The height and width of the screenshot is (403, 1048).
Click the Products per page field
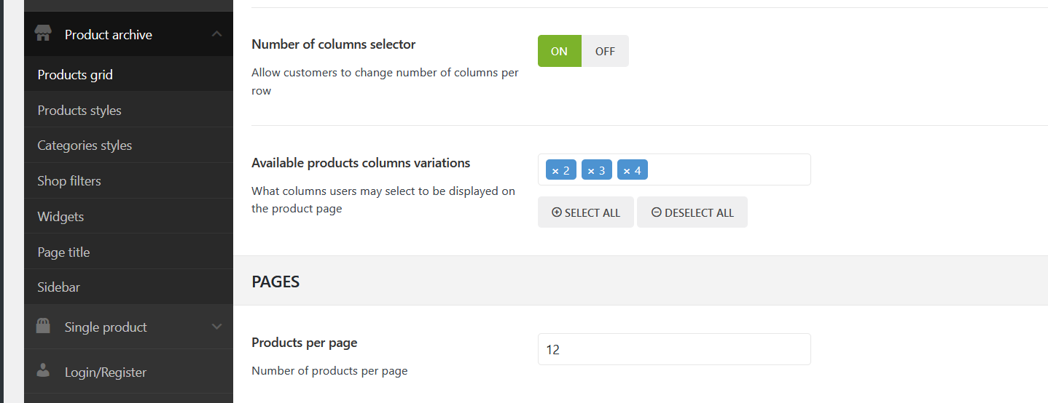point(674,349)
